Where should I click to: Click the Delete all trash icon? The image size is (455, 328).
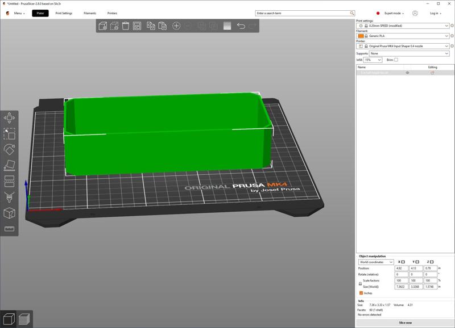click(x=126, y=26)
